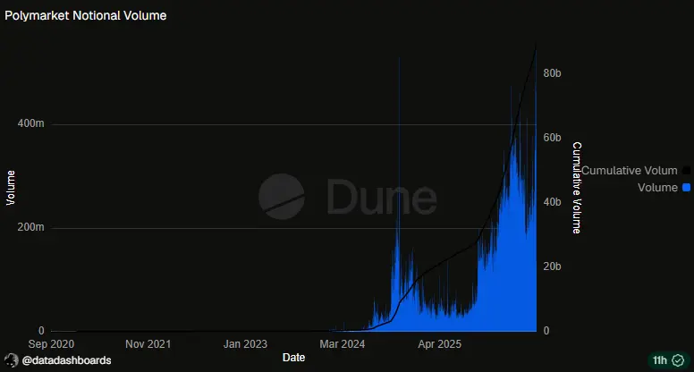Click the Sep 2020 x-axis label
The height and width of the screenshot is (372, 694).
tap(51, 344)
